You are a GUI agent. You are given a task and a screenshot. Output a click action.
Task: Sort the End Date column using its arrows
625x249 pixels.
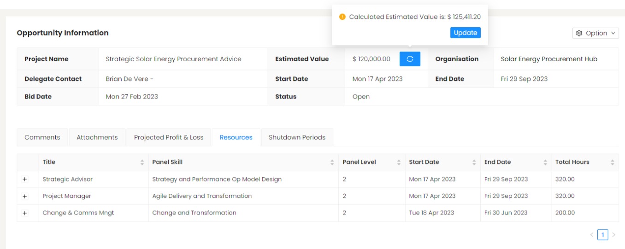coord(545,162)
